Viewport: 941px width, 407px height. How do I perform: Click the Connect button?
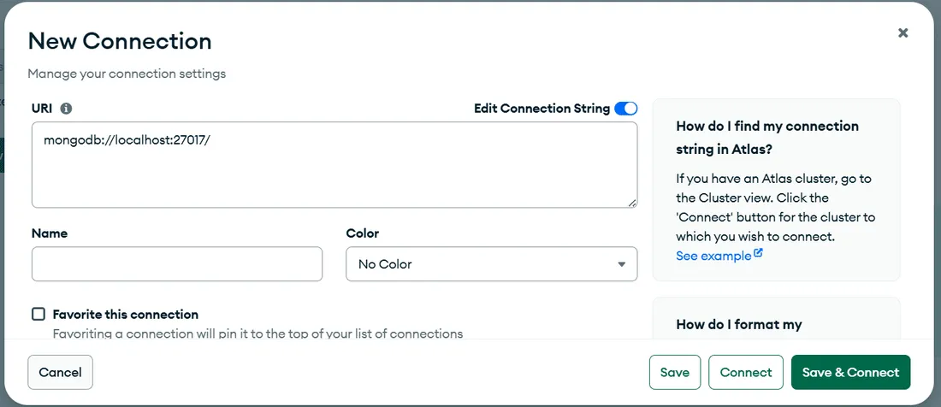(746, 372)
